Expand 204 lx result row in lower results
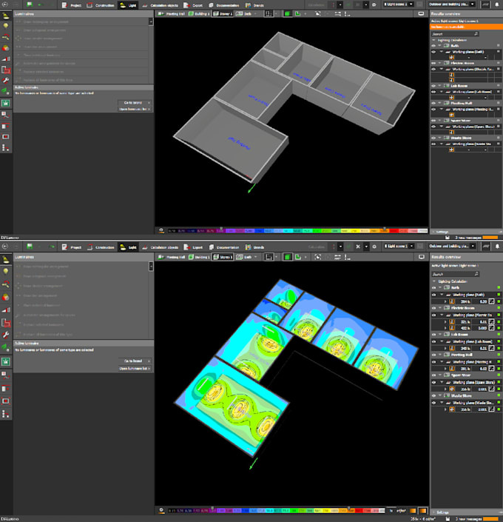503x522 pixels. coord(445,301)
